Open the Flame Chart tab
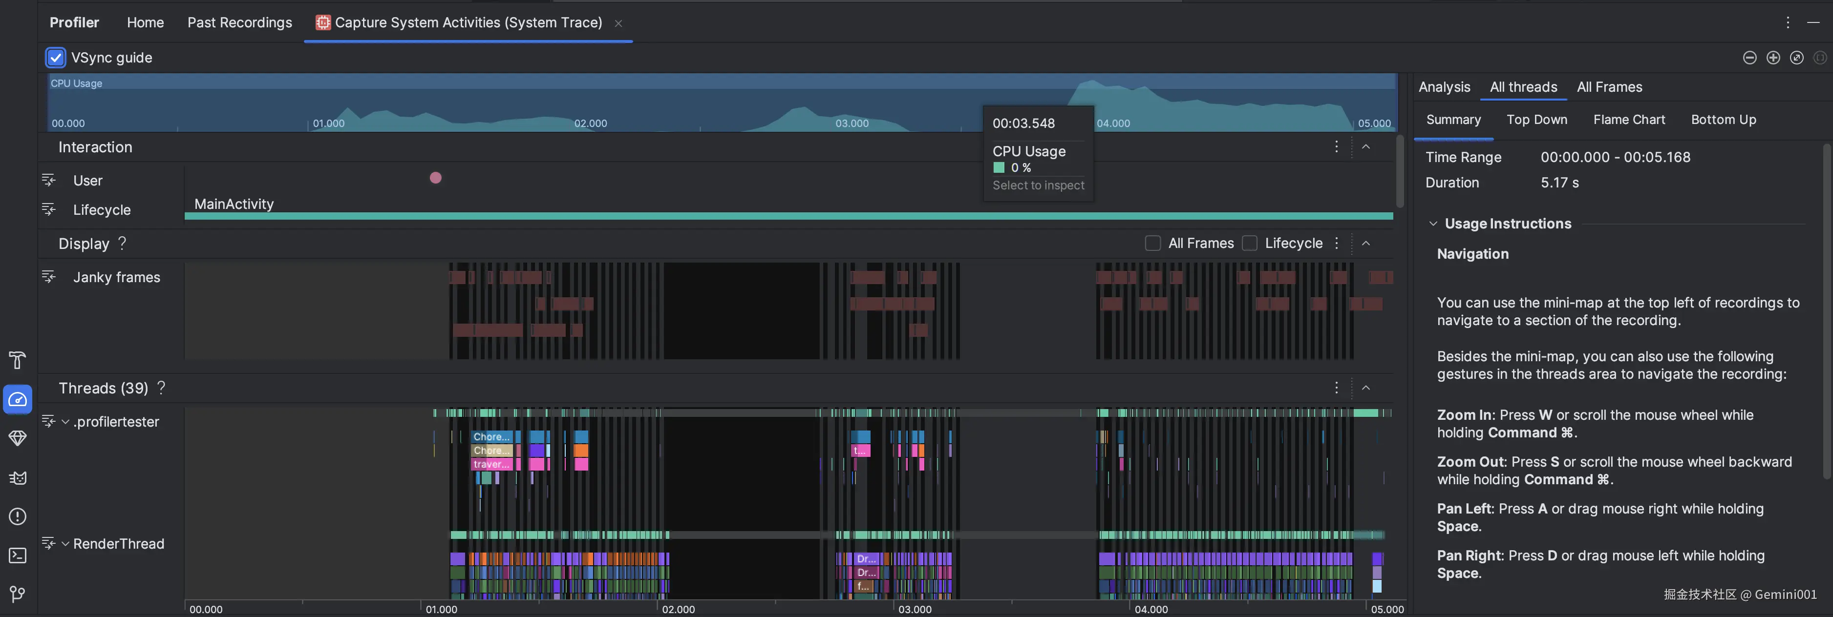The width and height of the screenshot is (1833, 617). (x=1629, y=120)
